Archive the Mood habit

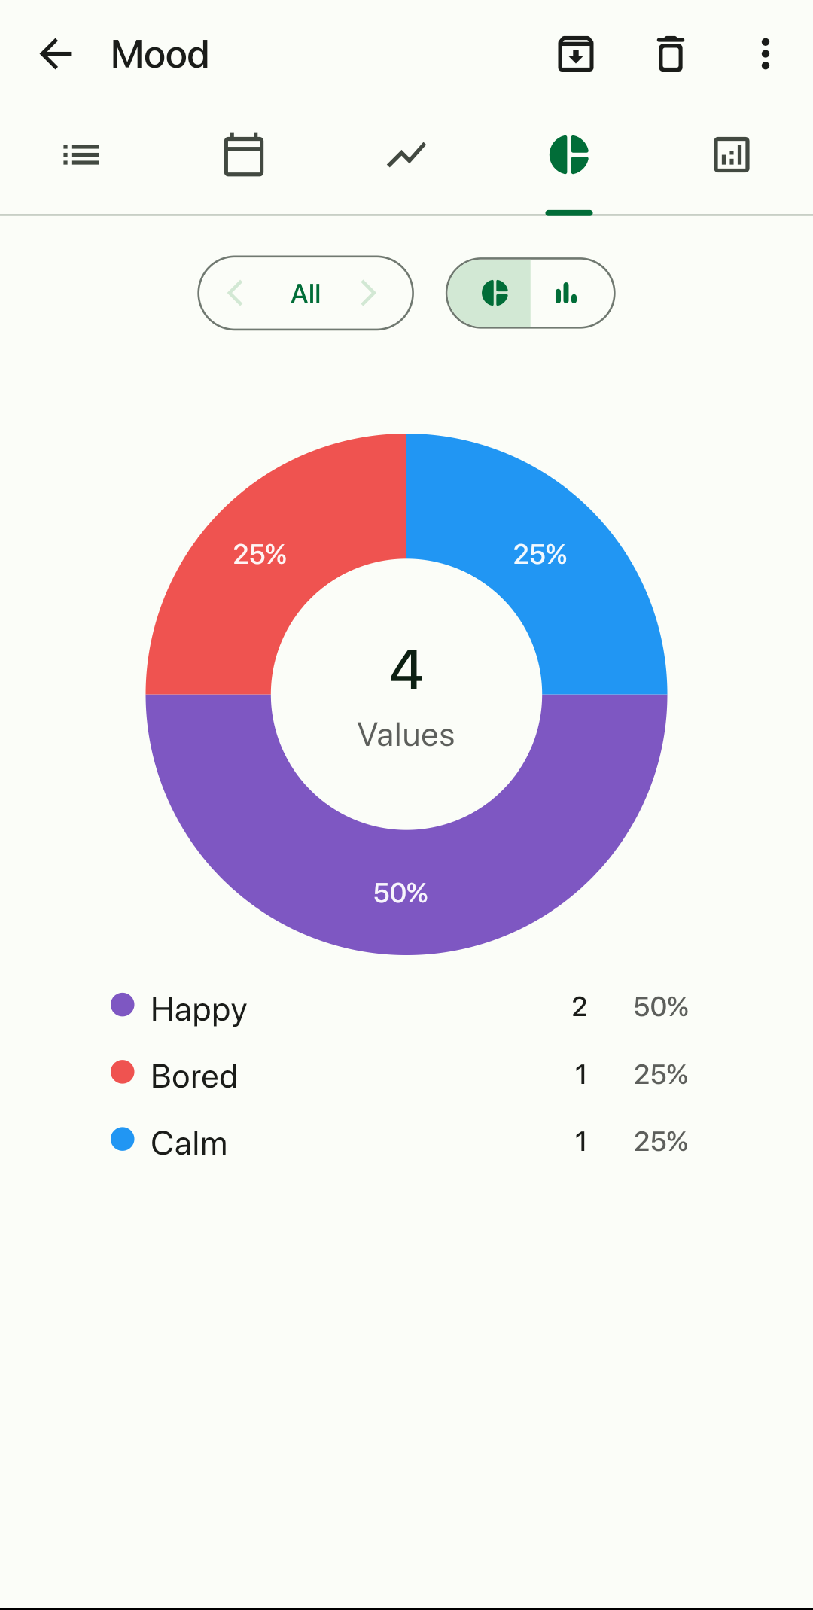coord(576,53)
